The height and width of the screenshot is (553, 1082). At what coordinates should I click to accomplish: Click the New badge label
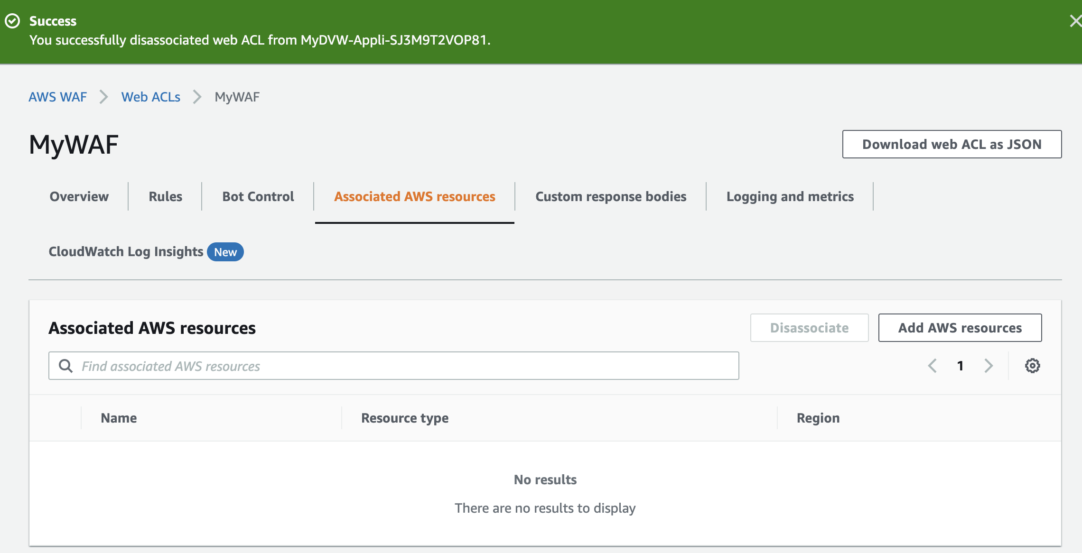click(x=225, y=252)
